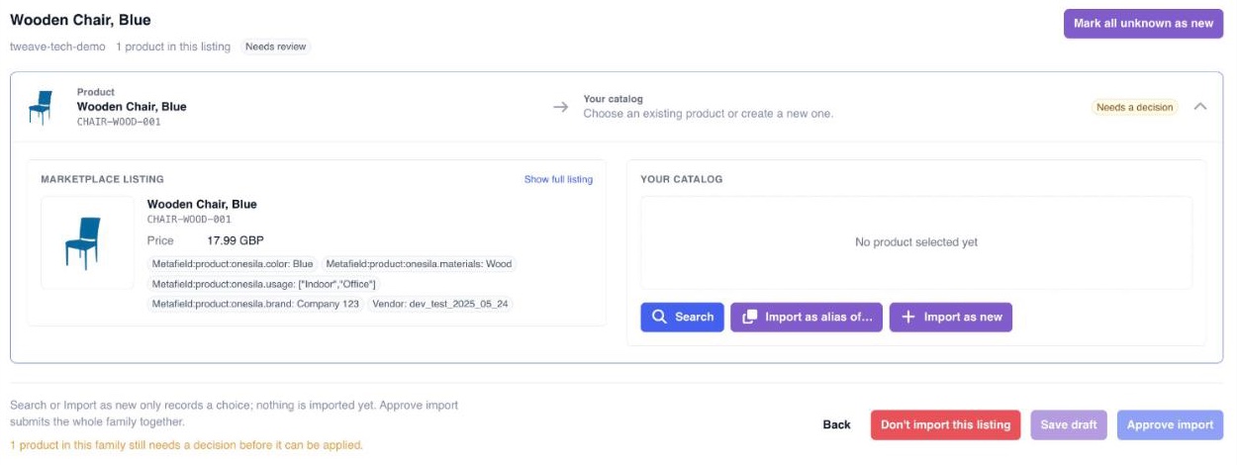Click the small blue chair icon in product header
The image size is (1237, 465).
pyautogui.click(x=40, y=108)
